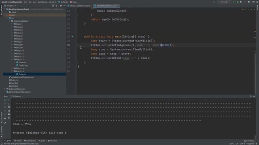Viewport: 259px width, 145px height.
Task: Run with coverage icon in top toolbar
Action: coord(241,2)
